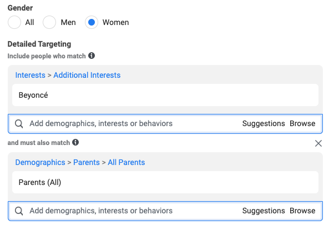This screenshot has width=329, height=225.
Task: Open the All Parents breadcrumb link
Action: (126, 162)
